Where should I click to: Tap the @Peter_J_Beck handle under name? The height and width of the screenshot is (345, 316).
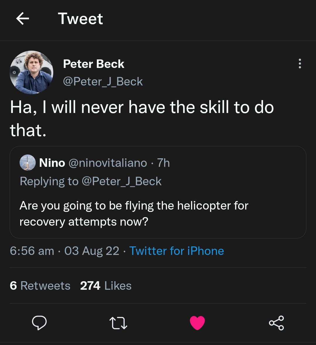(x=103, y=81)
